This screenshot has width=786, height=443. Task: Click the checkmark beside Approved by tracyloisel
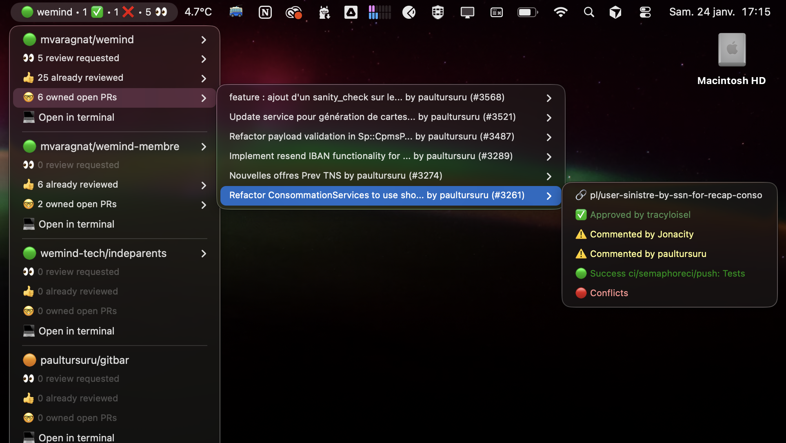click(581, 215)
